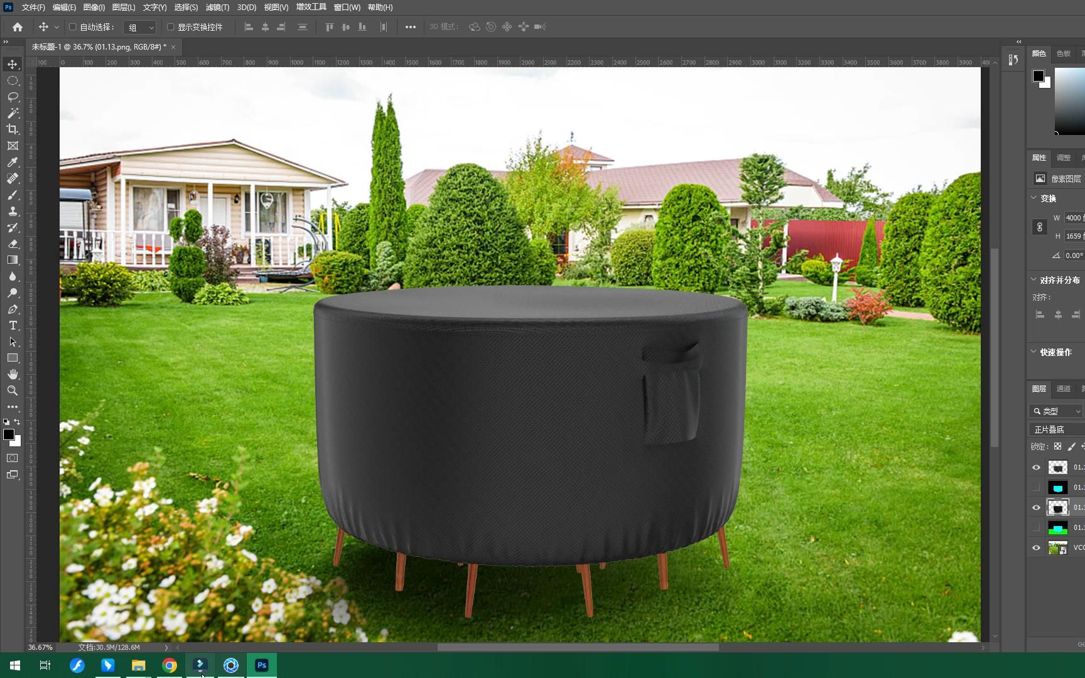Open the 文件(F) menu

pos(33,8)
